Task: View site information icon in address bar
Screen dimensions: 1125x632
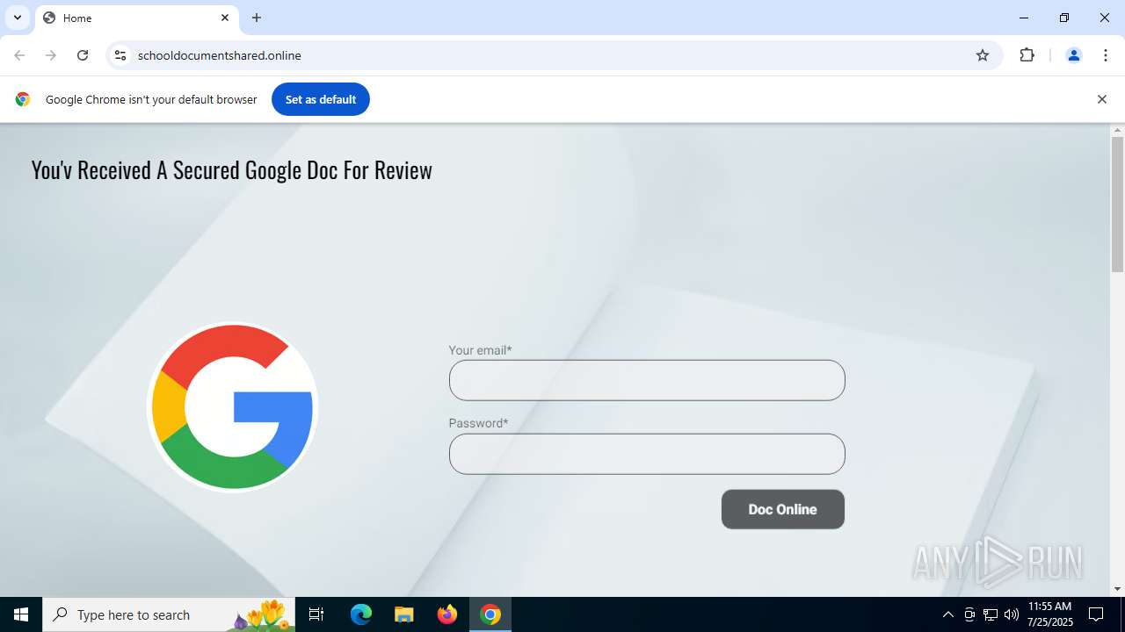Action: click(x=121, y=55)
